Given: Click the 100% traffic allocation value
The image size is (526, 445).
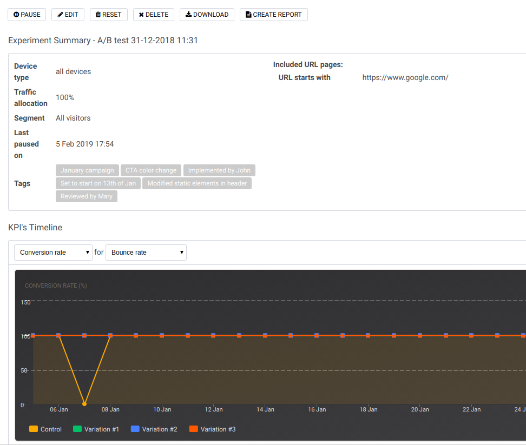Looking at the screenshot, I should [x=65, y=97].
